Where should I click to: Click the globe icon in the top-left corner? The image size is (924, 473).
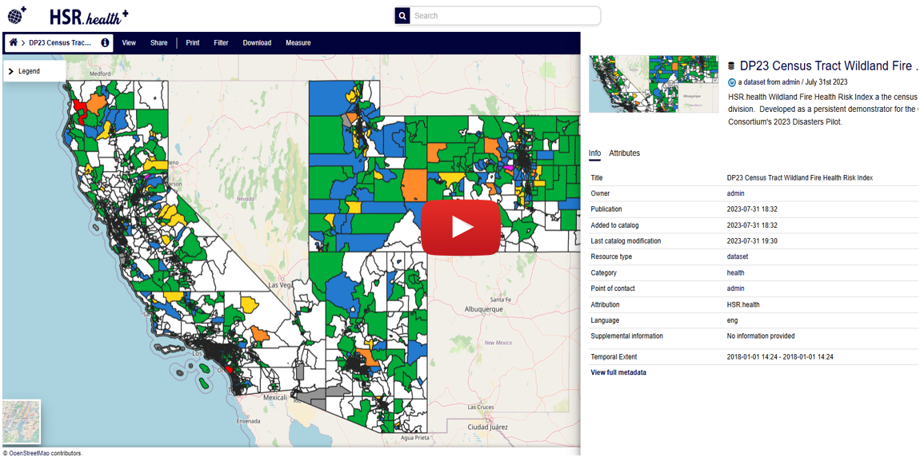17,14
